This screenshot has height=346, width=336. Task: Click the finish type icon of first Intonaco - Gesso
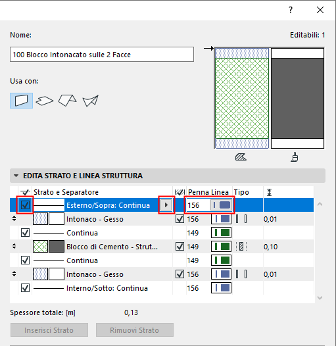[x=241, y=219]
